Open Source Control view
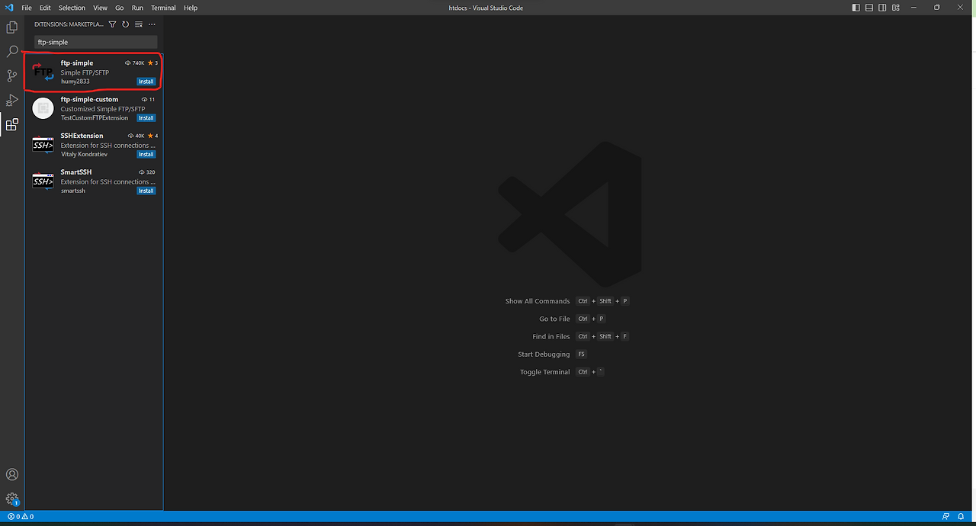The image size is (976, 526). 11,75
